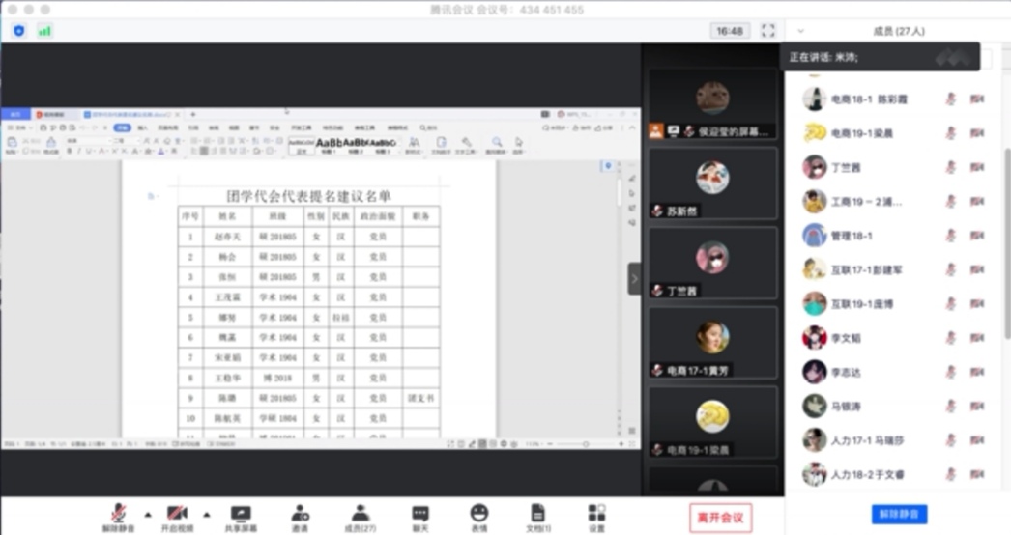Viewport: 1011px width, 535px height.
Task: Select member 李志达 in list
Action: pos(896,373)
